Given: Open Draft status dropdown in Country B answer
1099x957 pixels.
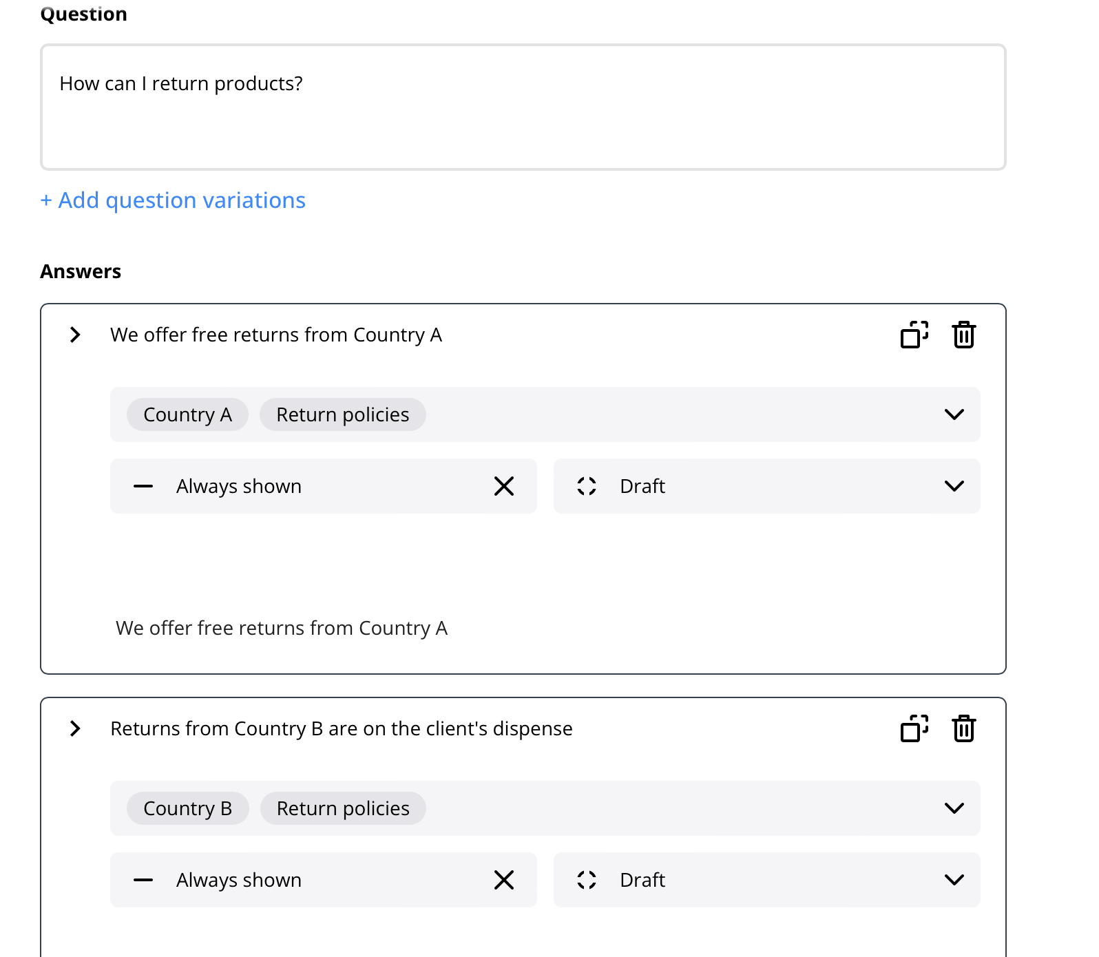Looking at the screenshot, I should (x=954, y=880).
